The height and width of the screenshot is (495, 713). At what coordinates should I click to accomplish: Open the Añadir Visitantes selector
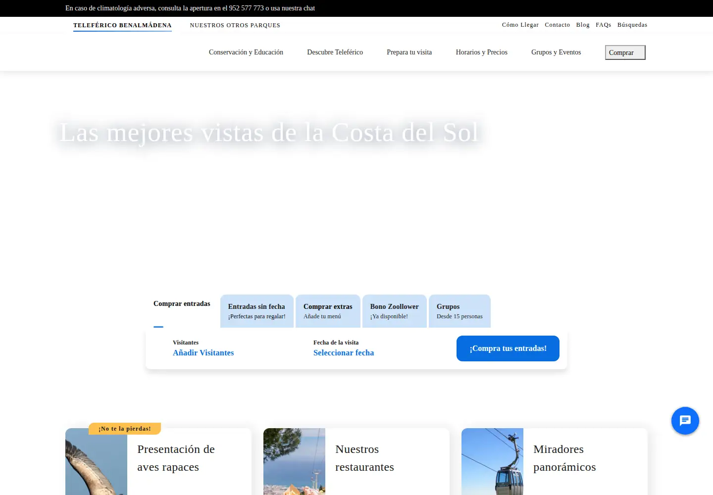[x=204, y=352]
